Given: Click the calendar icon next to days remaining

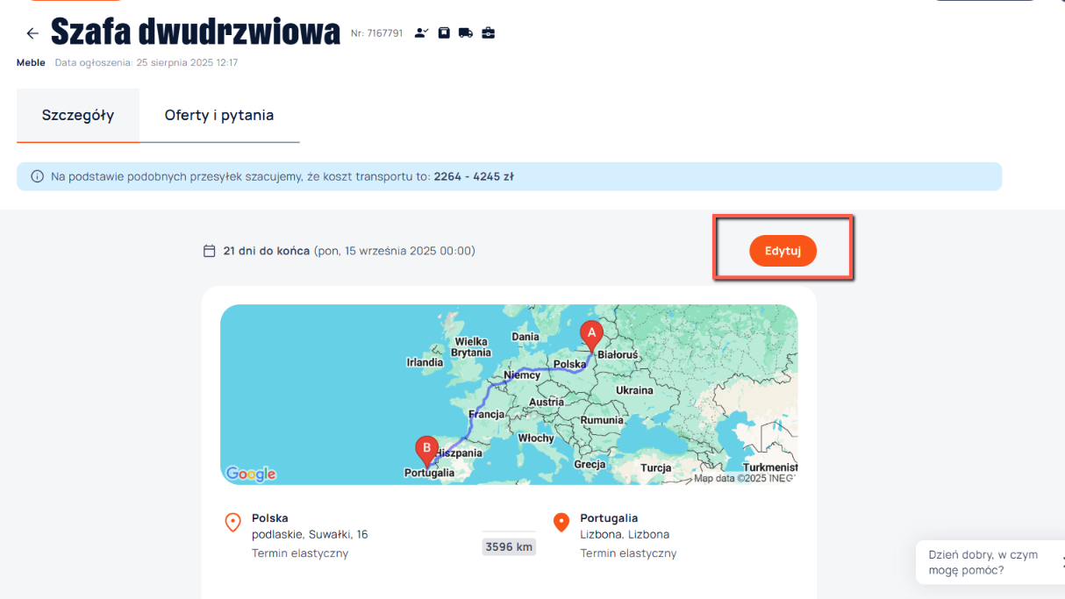Looking at the screenshot, I should pyautogui.click(x=209, y=251).
